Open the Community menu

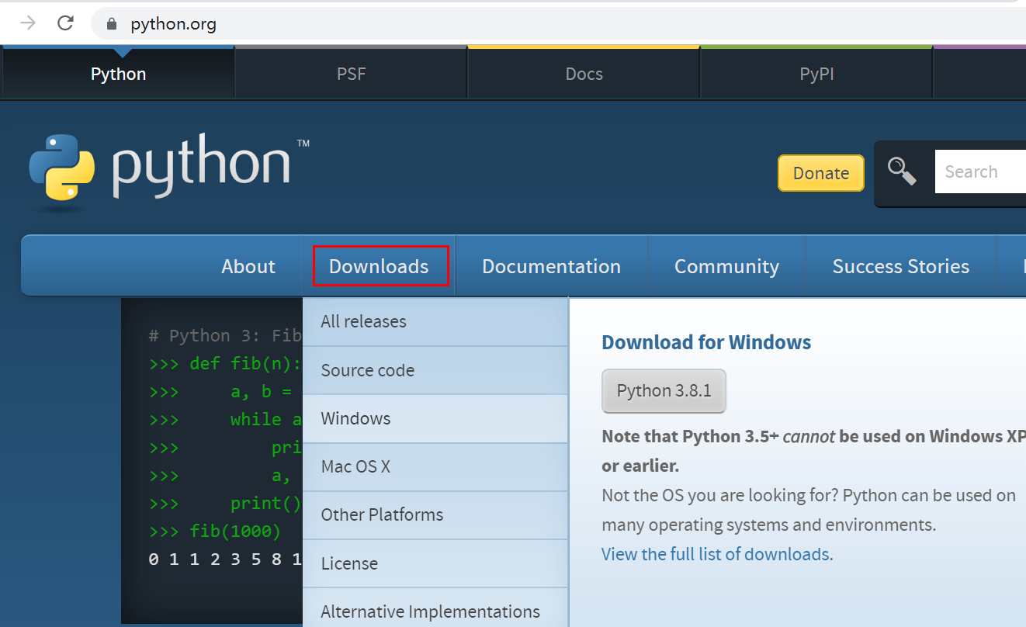(x=726, y=266)
